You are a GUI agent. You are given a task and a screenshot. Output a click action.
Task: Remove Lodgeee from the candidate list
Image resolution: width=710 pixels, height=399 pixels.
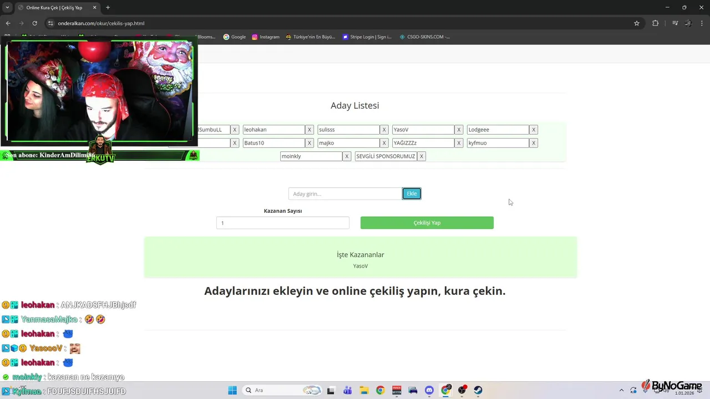534,130
